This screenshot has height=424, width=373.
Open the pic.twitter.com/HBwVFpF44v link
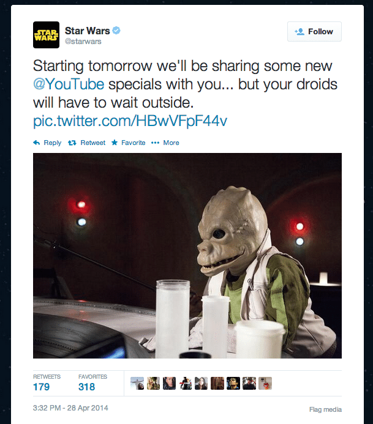click(130, 121)
